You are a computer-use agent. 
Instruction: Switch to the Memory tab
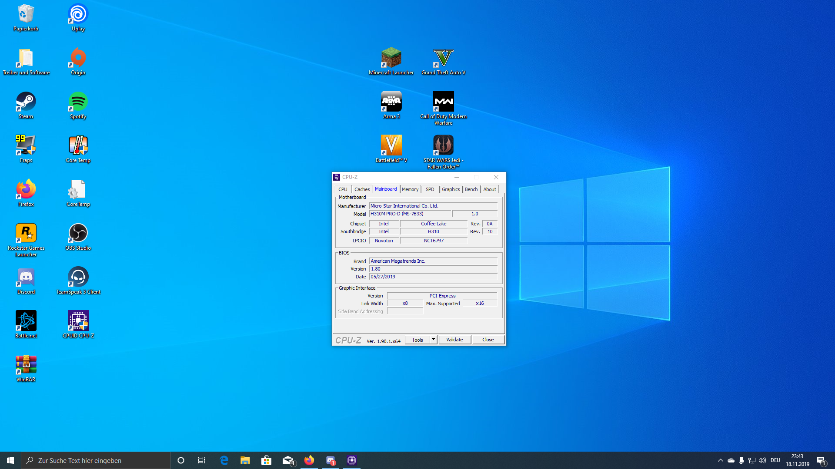(x=410, y=189)
